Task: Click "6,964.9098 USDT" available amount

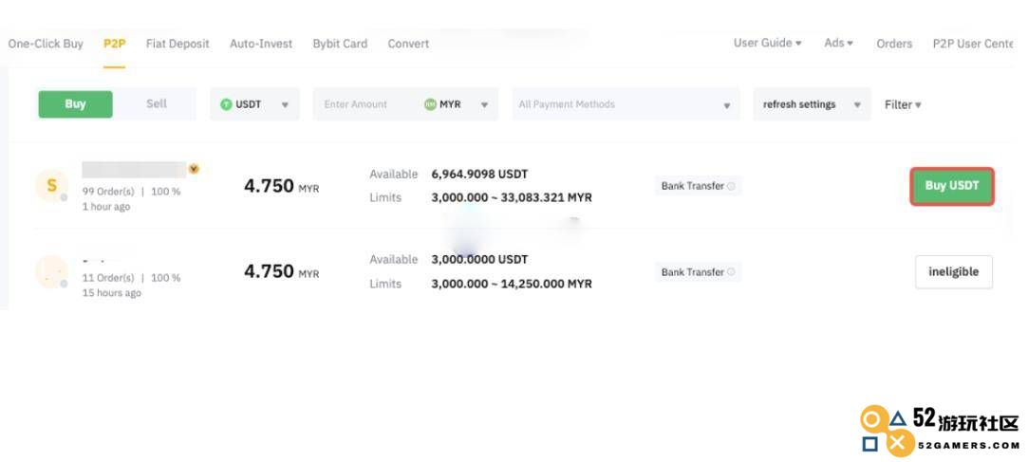Action: point(479,175)
